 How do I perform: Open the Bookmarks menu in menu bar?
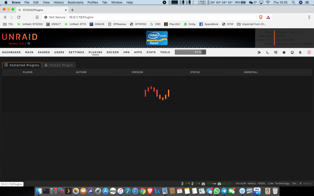[x=75, y=3]
